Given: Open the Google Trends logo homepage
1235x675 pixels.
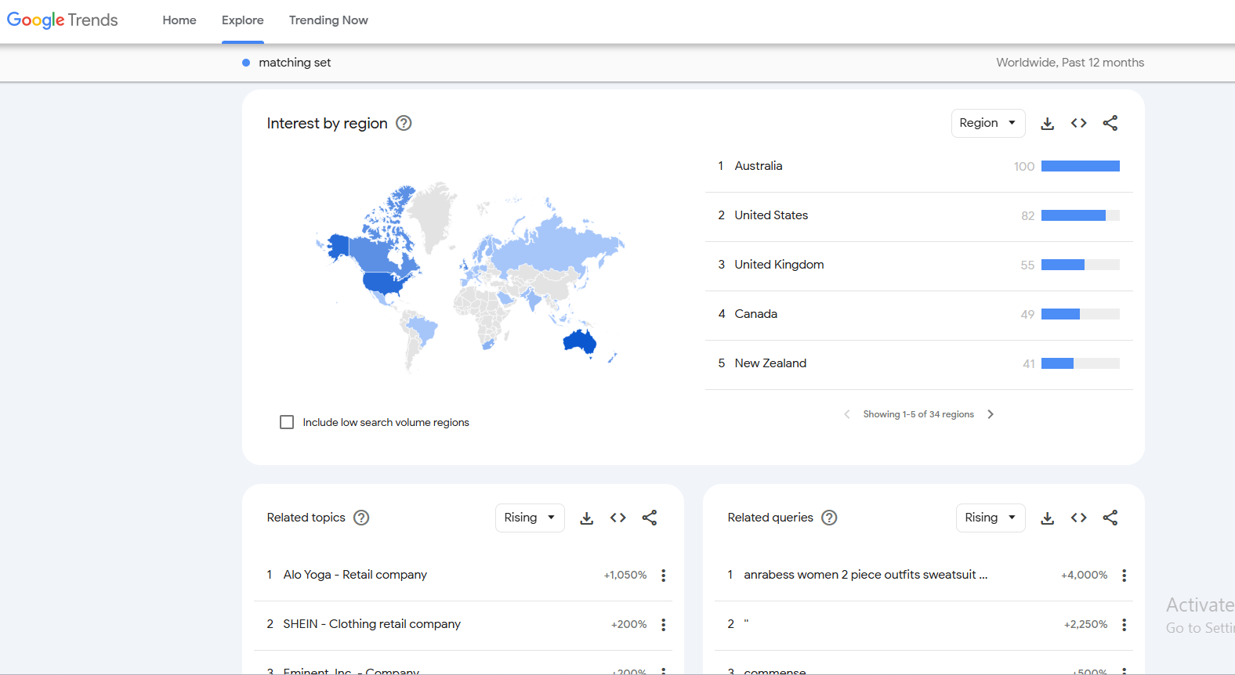Looking at the screenshot, I should (63, 20).
